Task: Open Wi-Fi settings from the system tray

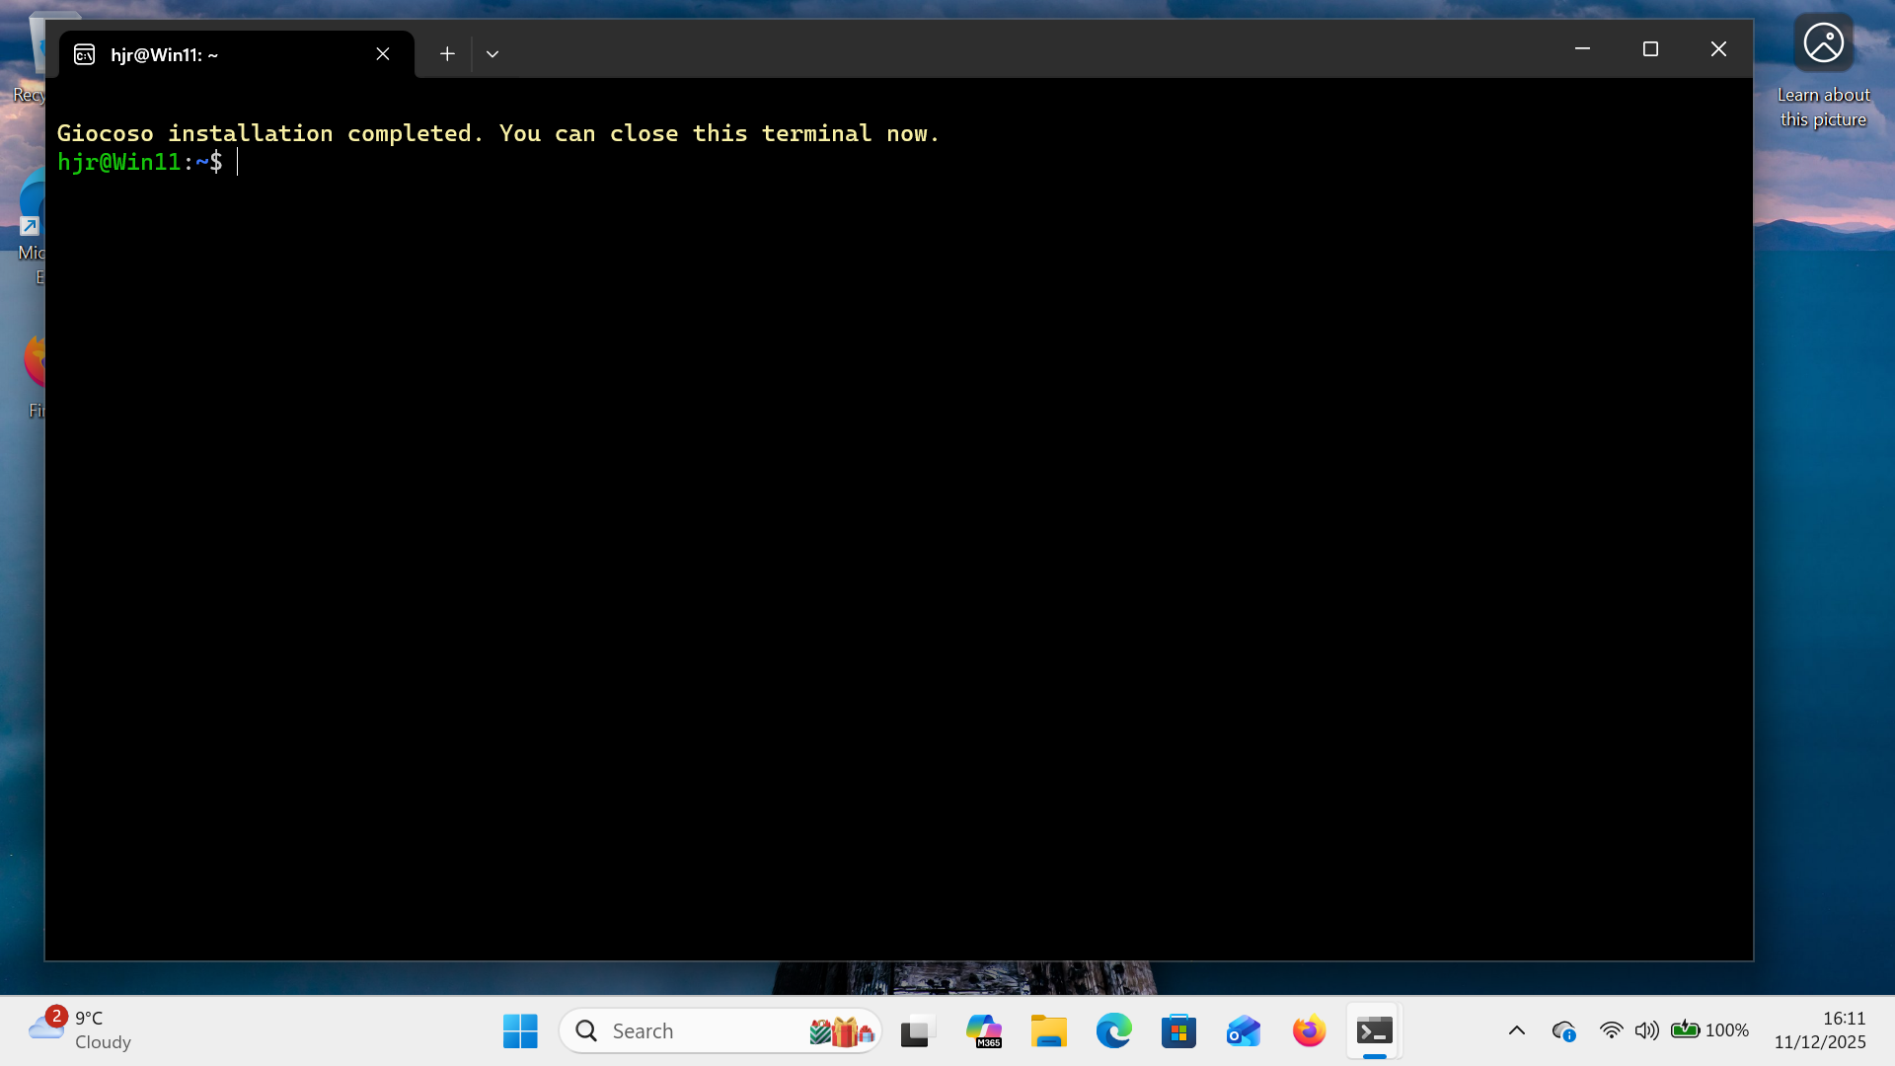Action: pos(1612,1030)
